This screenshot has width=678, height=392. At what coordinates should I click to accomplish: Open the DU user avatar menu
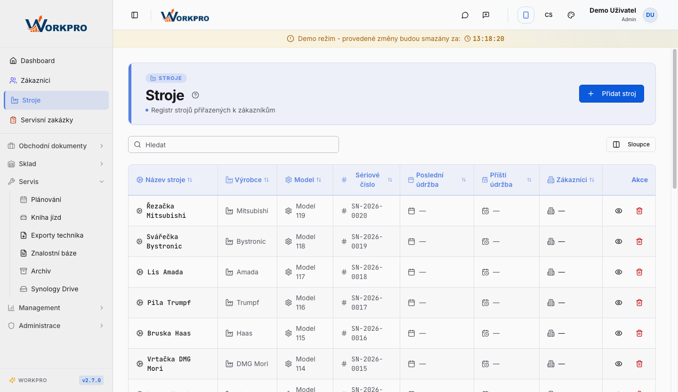[650, 15]
